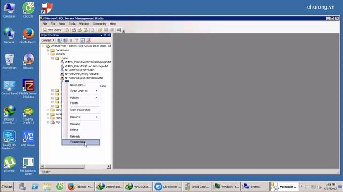Click the Start button
The width and height of the screenshot is (343, 192).
point(7,187)
